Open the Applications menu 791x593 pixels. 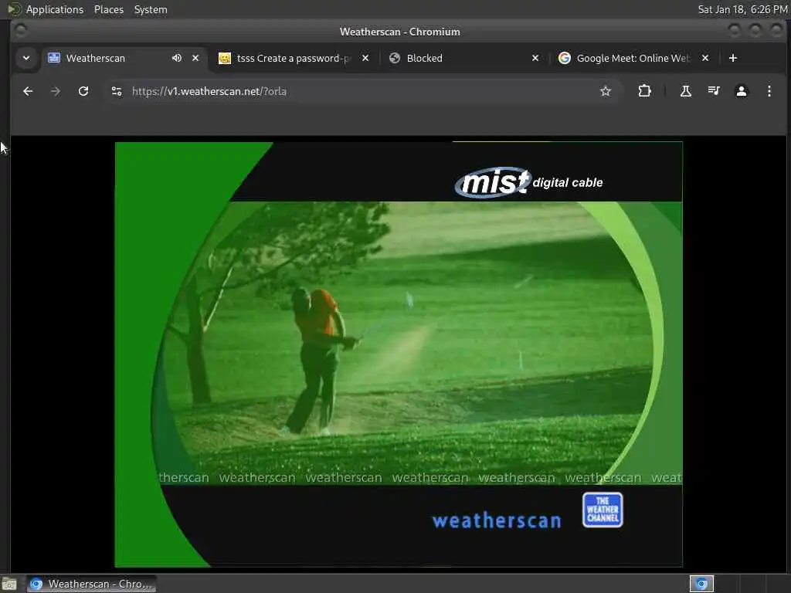click(55, 9)
